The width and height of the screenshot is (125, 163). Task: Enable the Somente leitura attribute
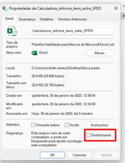tap(33, 125)
